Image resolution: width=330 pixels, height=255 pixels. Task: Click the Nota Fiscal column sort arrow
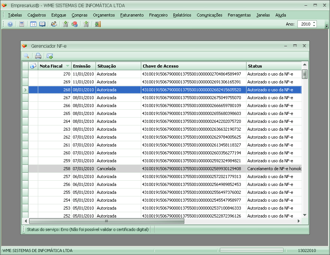[x=67, y=66]
